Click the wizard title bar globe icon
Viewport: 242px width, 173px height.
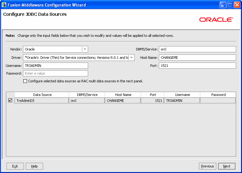(x=4, y=5)
